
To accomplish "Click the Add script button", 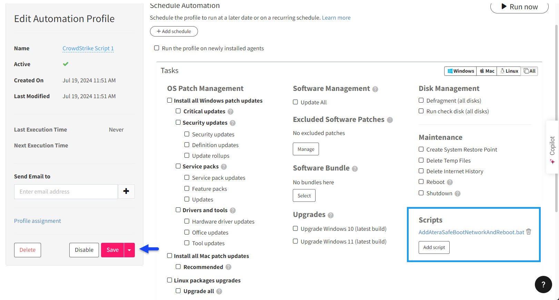I will (434, 247).
